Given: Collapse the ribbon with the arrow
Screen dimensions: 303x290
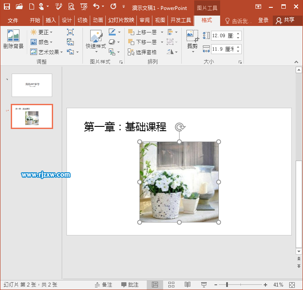Looking at the screenshot, I should click(x=296, y=62).
